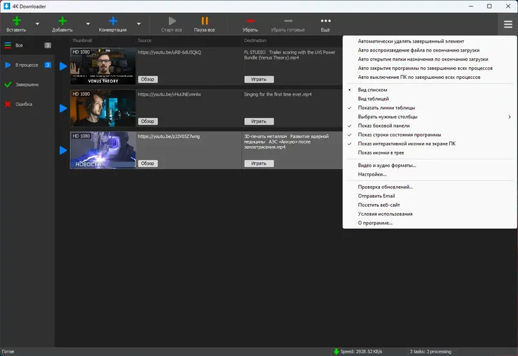
Task: Expand the dropdown arrow next to Конвертация
Action: [139, 24]
